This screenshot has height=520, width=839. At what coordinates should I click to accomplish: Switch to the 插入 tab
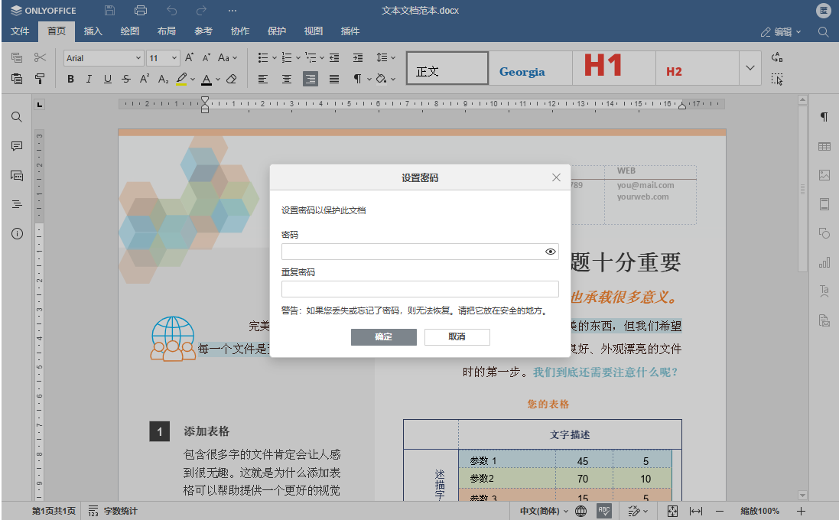93,31
